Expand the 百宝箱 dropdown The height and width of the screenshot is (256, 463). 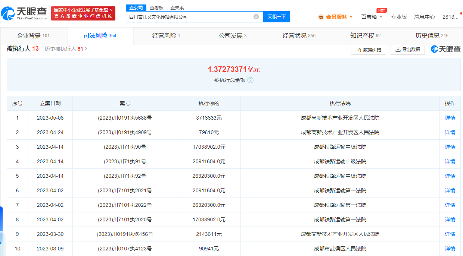pos(381,17)
